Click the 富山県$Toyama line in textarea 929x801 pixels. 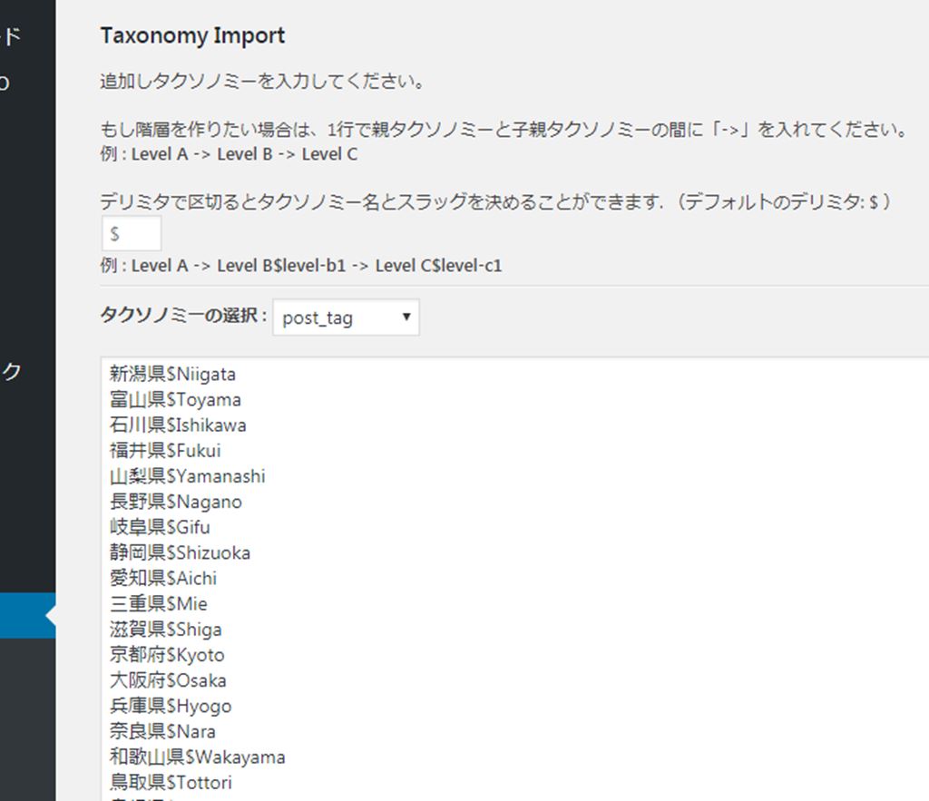click(175, 400)
